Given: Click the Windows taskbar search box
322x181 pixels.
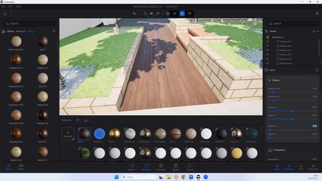Looking at the screenshot, I should [x=139, y=177].
